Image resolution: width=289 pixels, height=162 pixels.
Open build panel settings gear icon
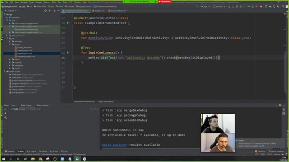click(x=280, y=105)
